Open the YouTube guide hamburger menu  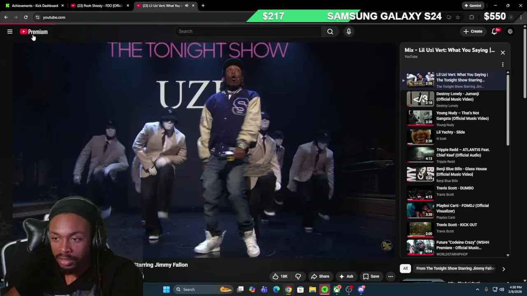tap(10, 32)
